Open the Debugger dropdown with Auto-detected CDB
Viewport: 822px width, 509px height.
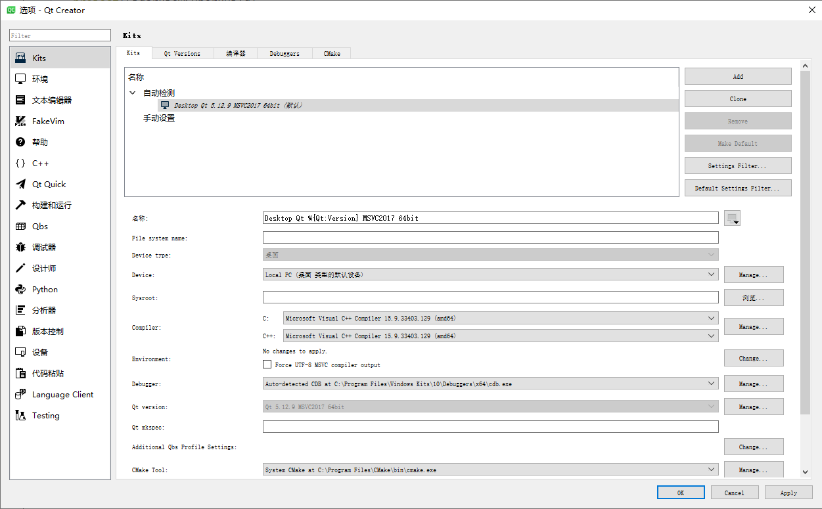pos(490,384)
